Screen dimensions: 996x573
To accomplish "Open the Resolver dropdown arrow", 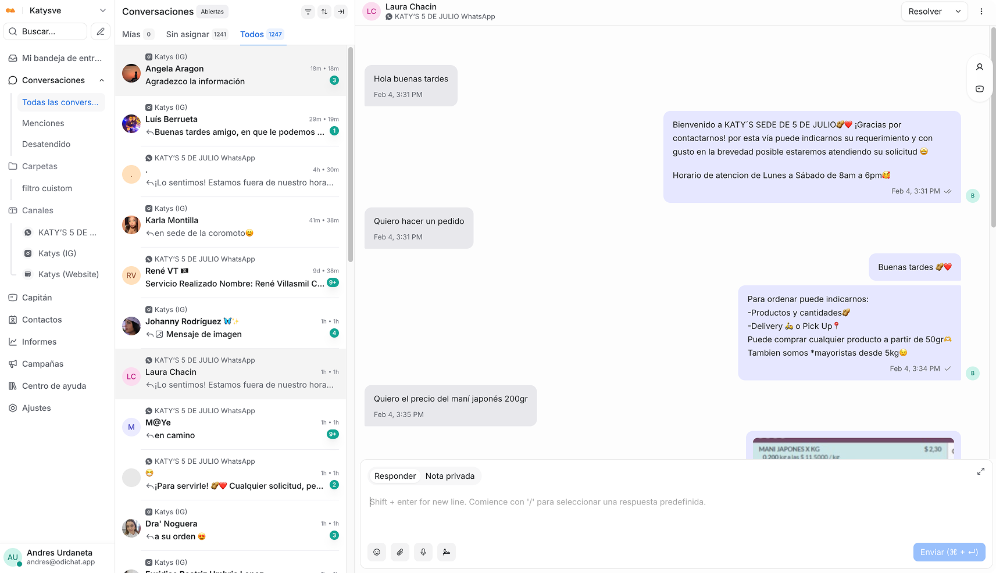I will tap(958, 12).
